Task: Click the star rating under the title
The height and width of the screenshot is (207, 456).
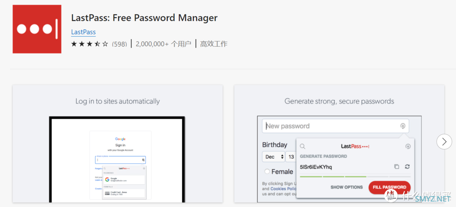Action: point(90,44)
